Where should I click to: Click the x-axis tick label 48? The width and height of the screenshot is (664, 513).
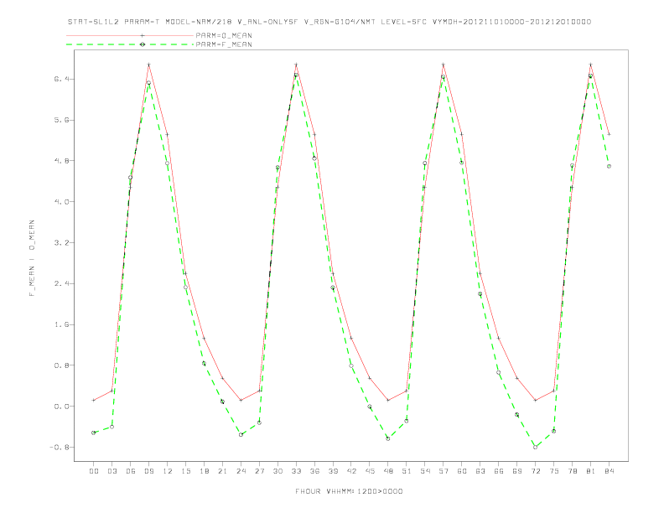(x=388, y=471)
